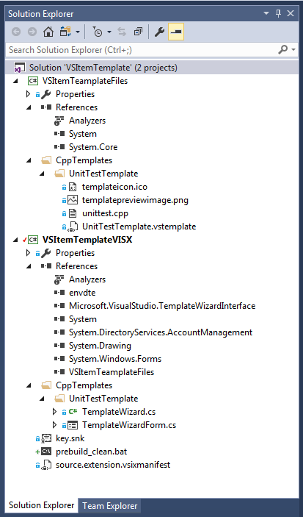Click the Solutions and Folders view icon
The height and width of the screenshot is (517, 303).
65,32
